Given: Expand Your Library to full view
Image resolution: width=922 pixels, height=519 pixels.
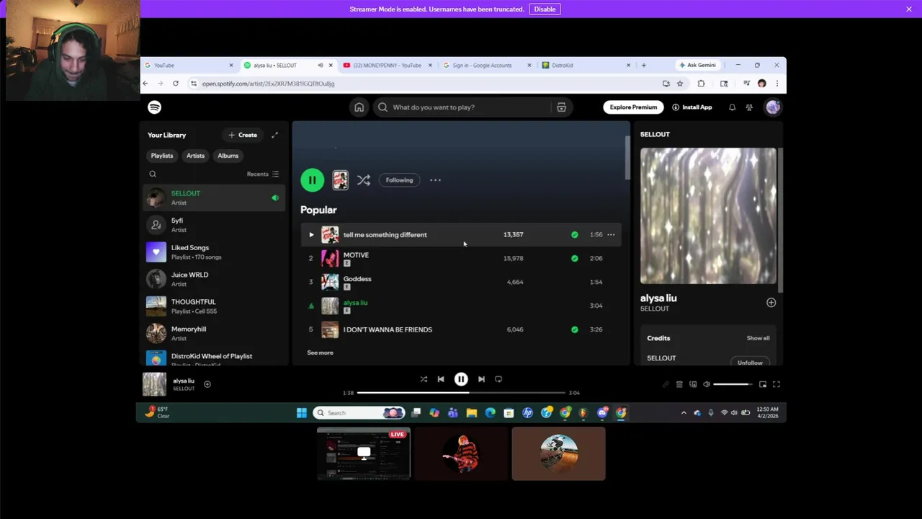Looking at the screenshot, I should pos(274,135).
